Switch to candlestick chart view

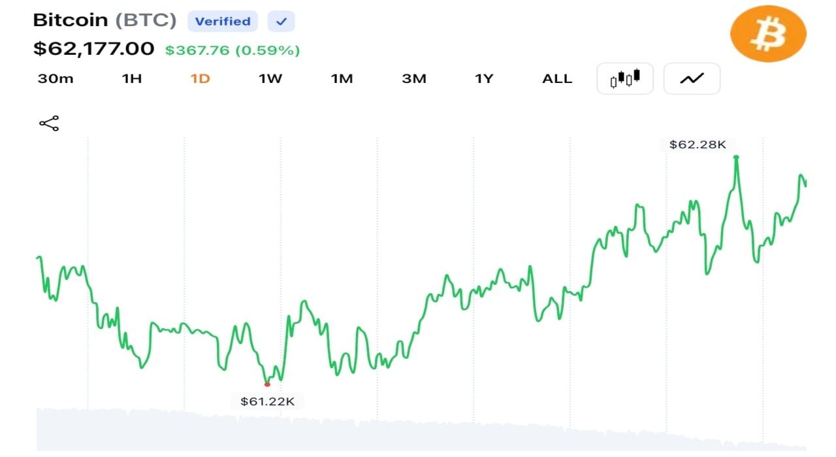625,79
